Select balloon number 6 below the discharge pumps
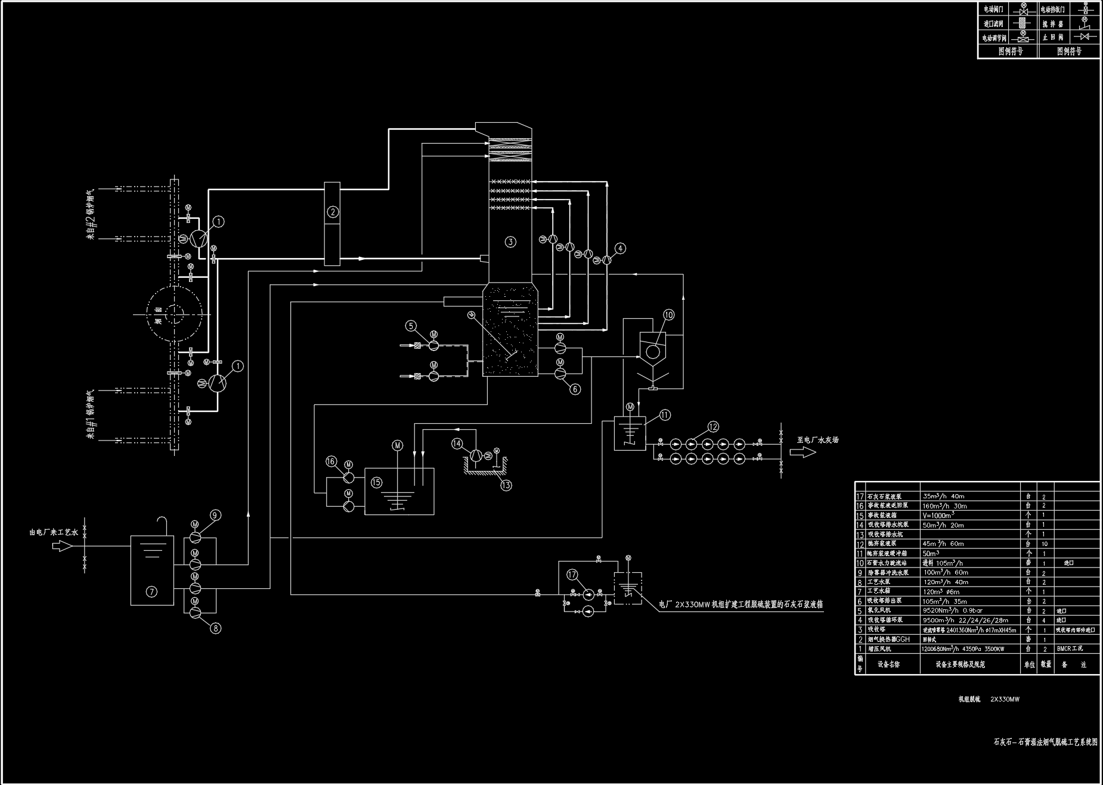The height and width of the screenshot is (785, 1103). tap(575, 389)
